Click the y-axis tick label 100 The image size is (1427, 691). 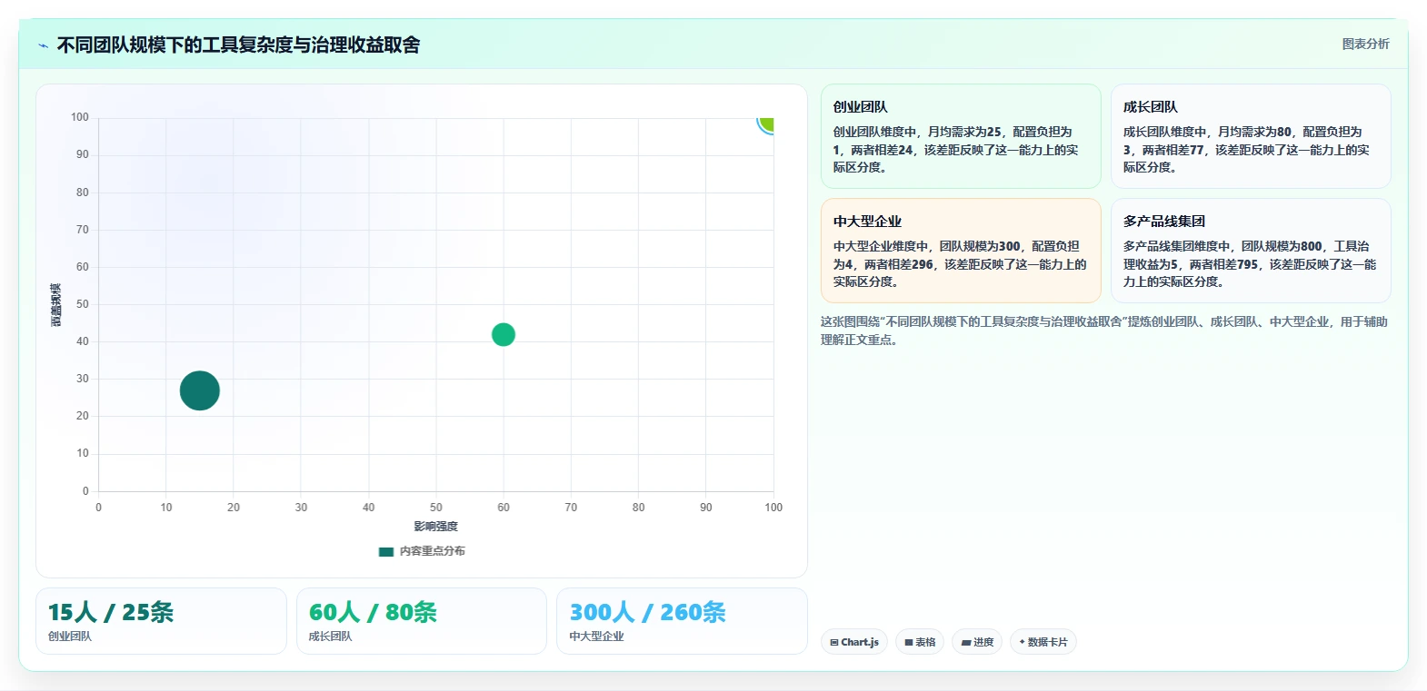[x=80, y=117]
